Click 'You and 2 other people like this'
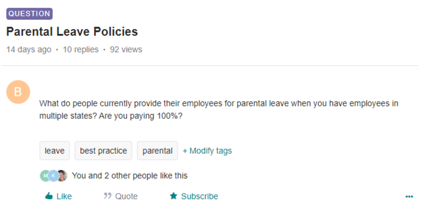This screenshot has height=213, width=422. (x=129, y=176)
